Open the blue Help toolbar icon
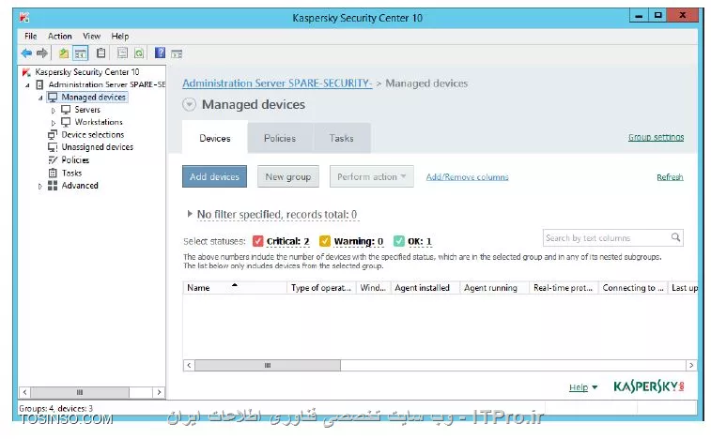This screenshot has height=439, width=711. (x=160, y=53)
